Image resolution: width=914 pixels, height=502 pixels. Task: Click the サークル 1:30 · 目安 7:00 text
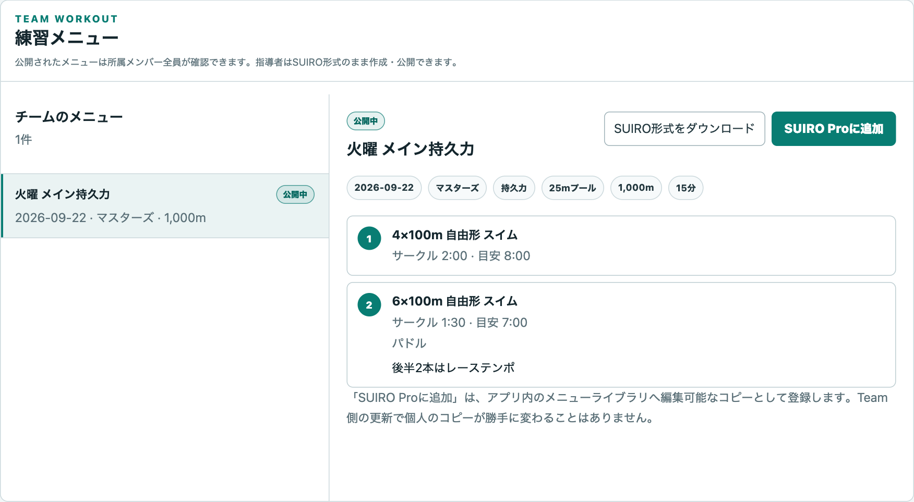460,323
